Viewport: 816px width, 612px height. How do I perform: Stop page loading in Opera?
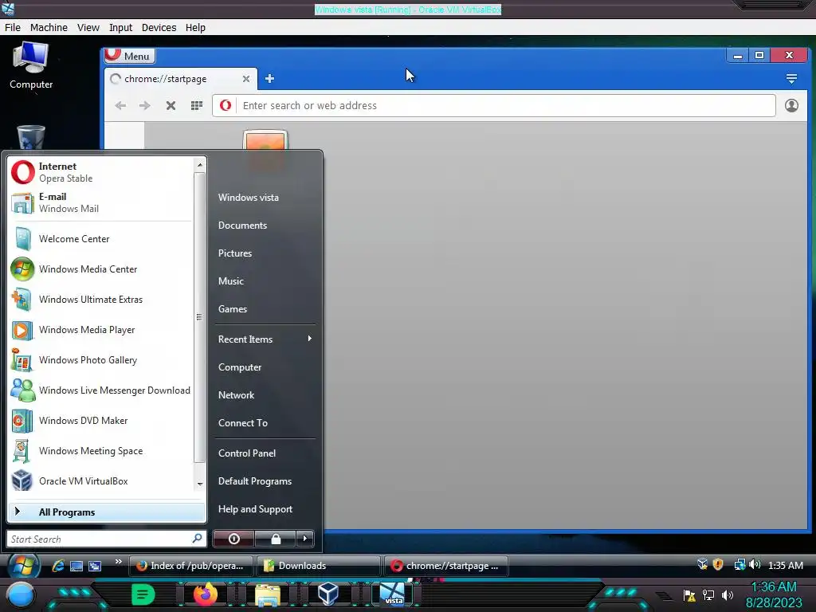[x=171, y=106]
